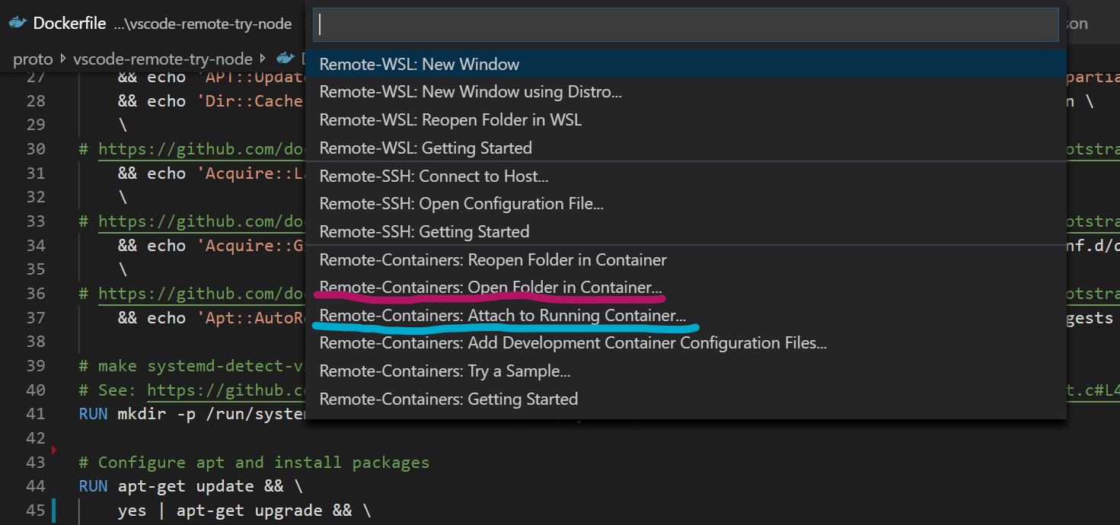1120x525 pixels.
Task: Expand breadcrumb chevron after vscode-remote-try-node
Action: tap(263, 59)
